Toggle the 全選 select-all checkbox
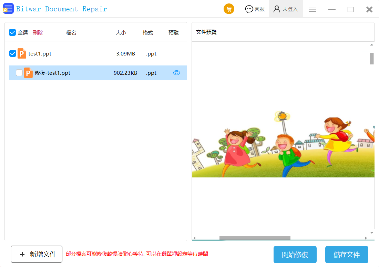 point(12,32)
